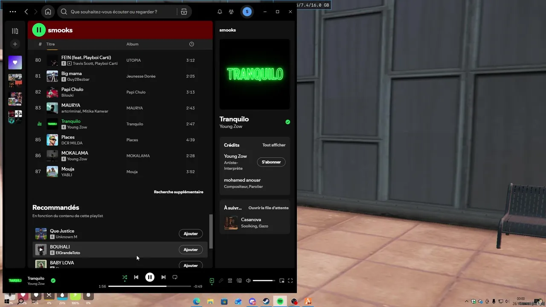Add 'Que Justice' with Ajouter button

click(191, 234)
